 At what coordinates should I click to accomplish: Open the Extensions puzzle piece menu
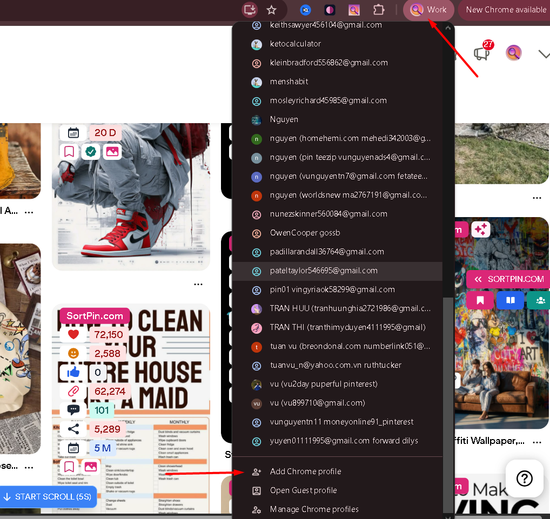(379, 10)
